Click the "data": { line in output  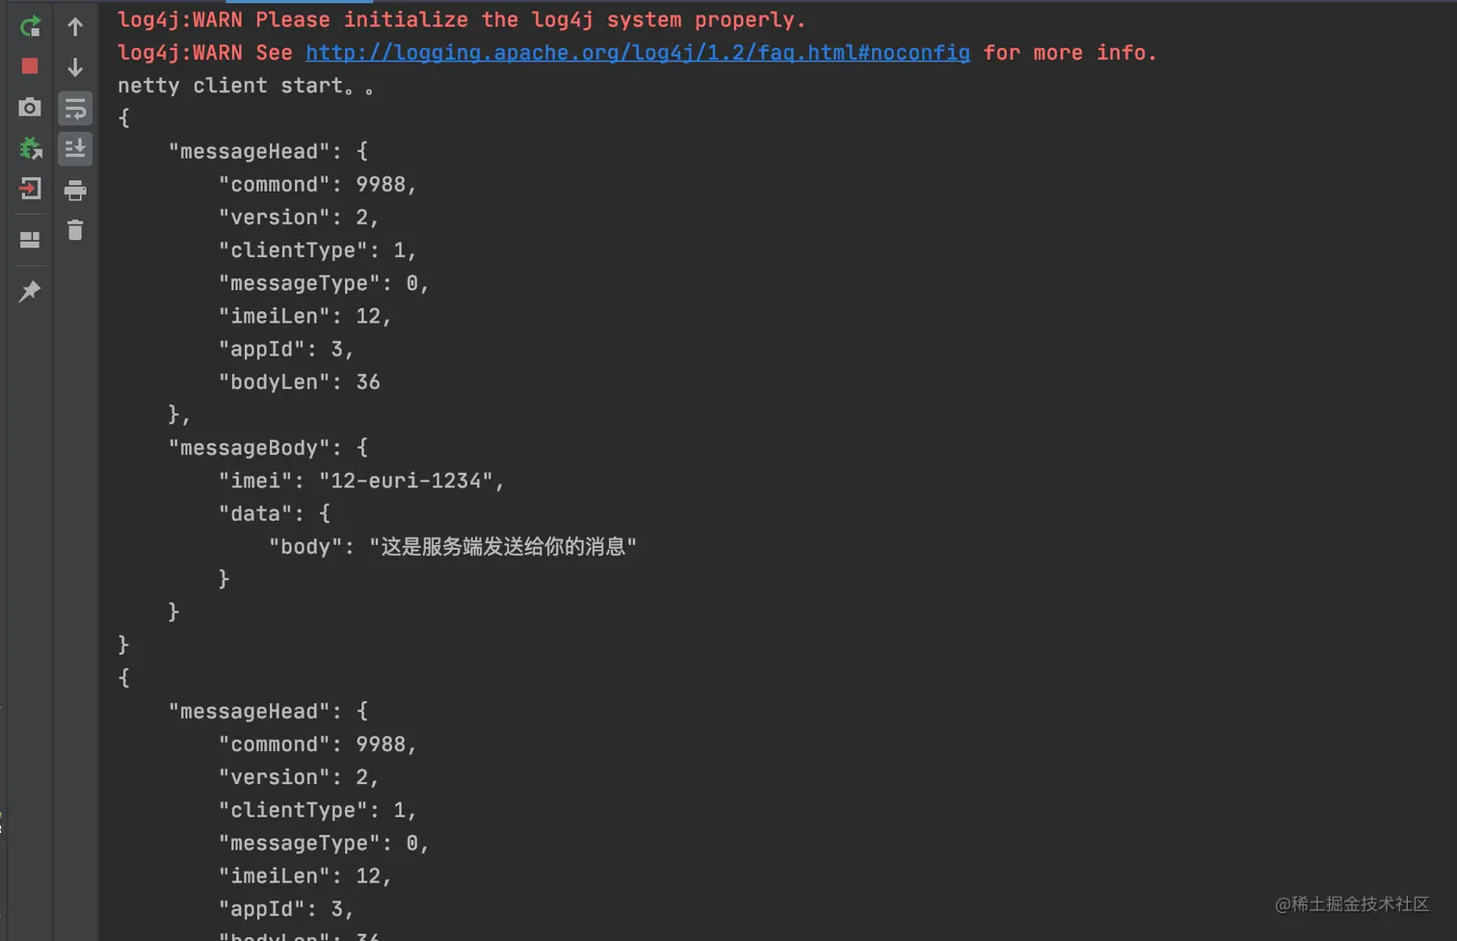click(x=274, y=513)
